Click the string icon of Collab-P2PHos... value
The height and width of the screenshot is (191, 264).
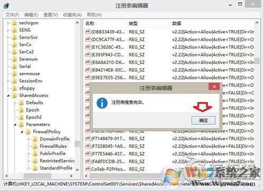[88, 169]
